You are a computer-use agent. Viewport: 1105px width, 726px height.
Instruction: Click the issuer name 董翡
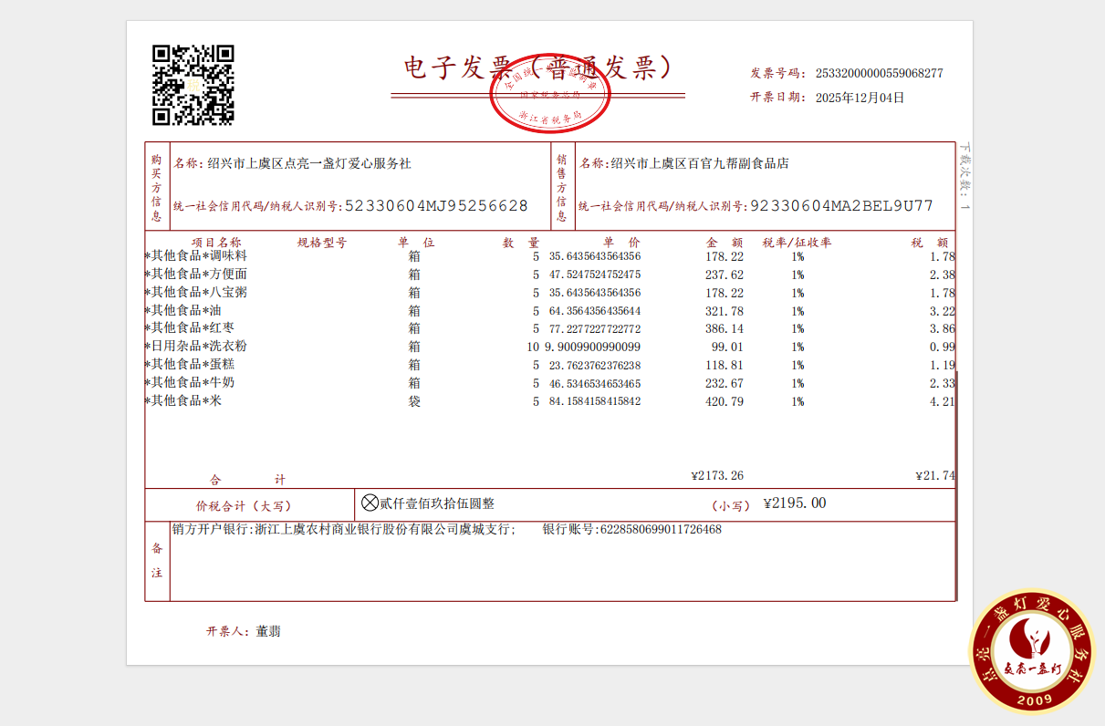coord(268,631)
